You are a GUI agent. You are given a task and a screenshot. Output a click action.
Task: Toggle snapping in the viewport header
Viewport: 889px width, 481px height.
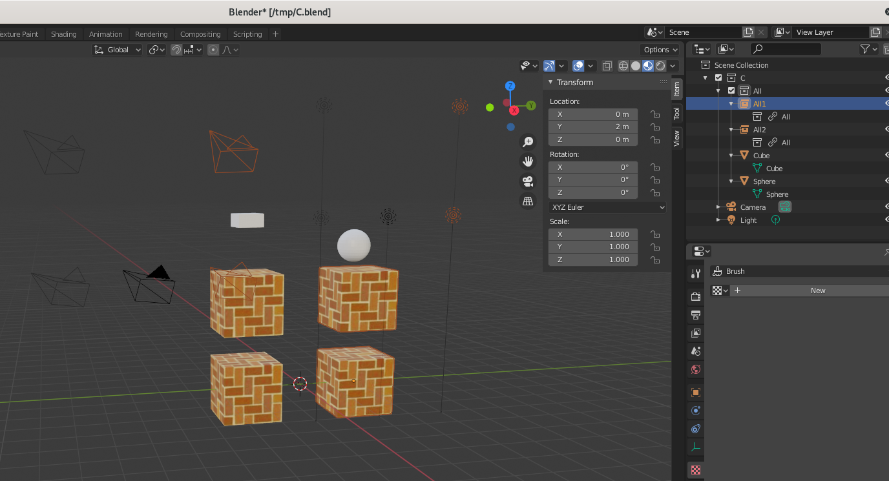tap(175, 49)
